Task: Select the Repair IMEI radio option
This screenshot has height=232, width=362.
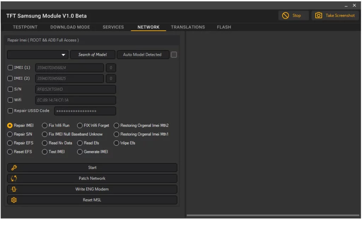Action: [10, 126]
